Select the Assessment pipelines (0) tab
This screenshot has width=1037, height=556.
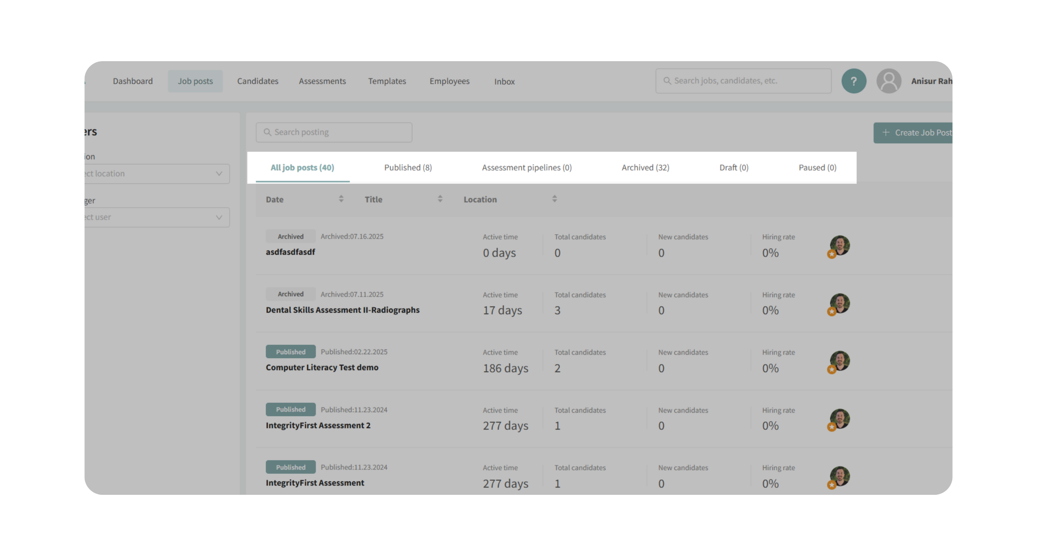click(526, 167)
